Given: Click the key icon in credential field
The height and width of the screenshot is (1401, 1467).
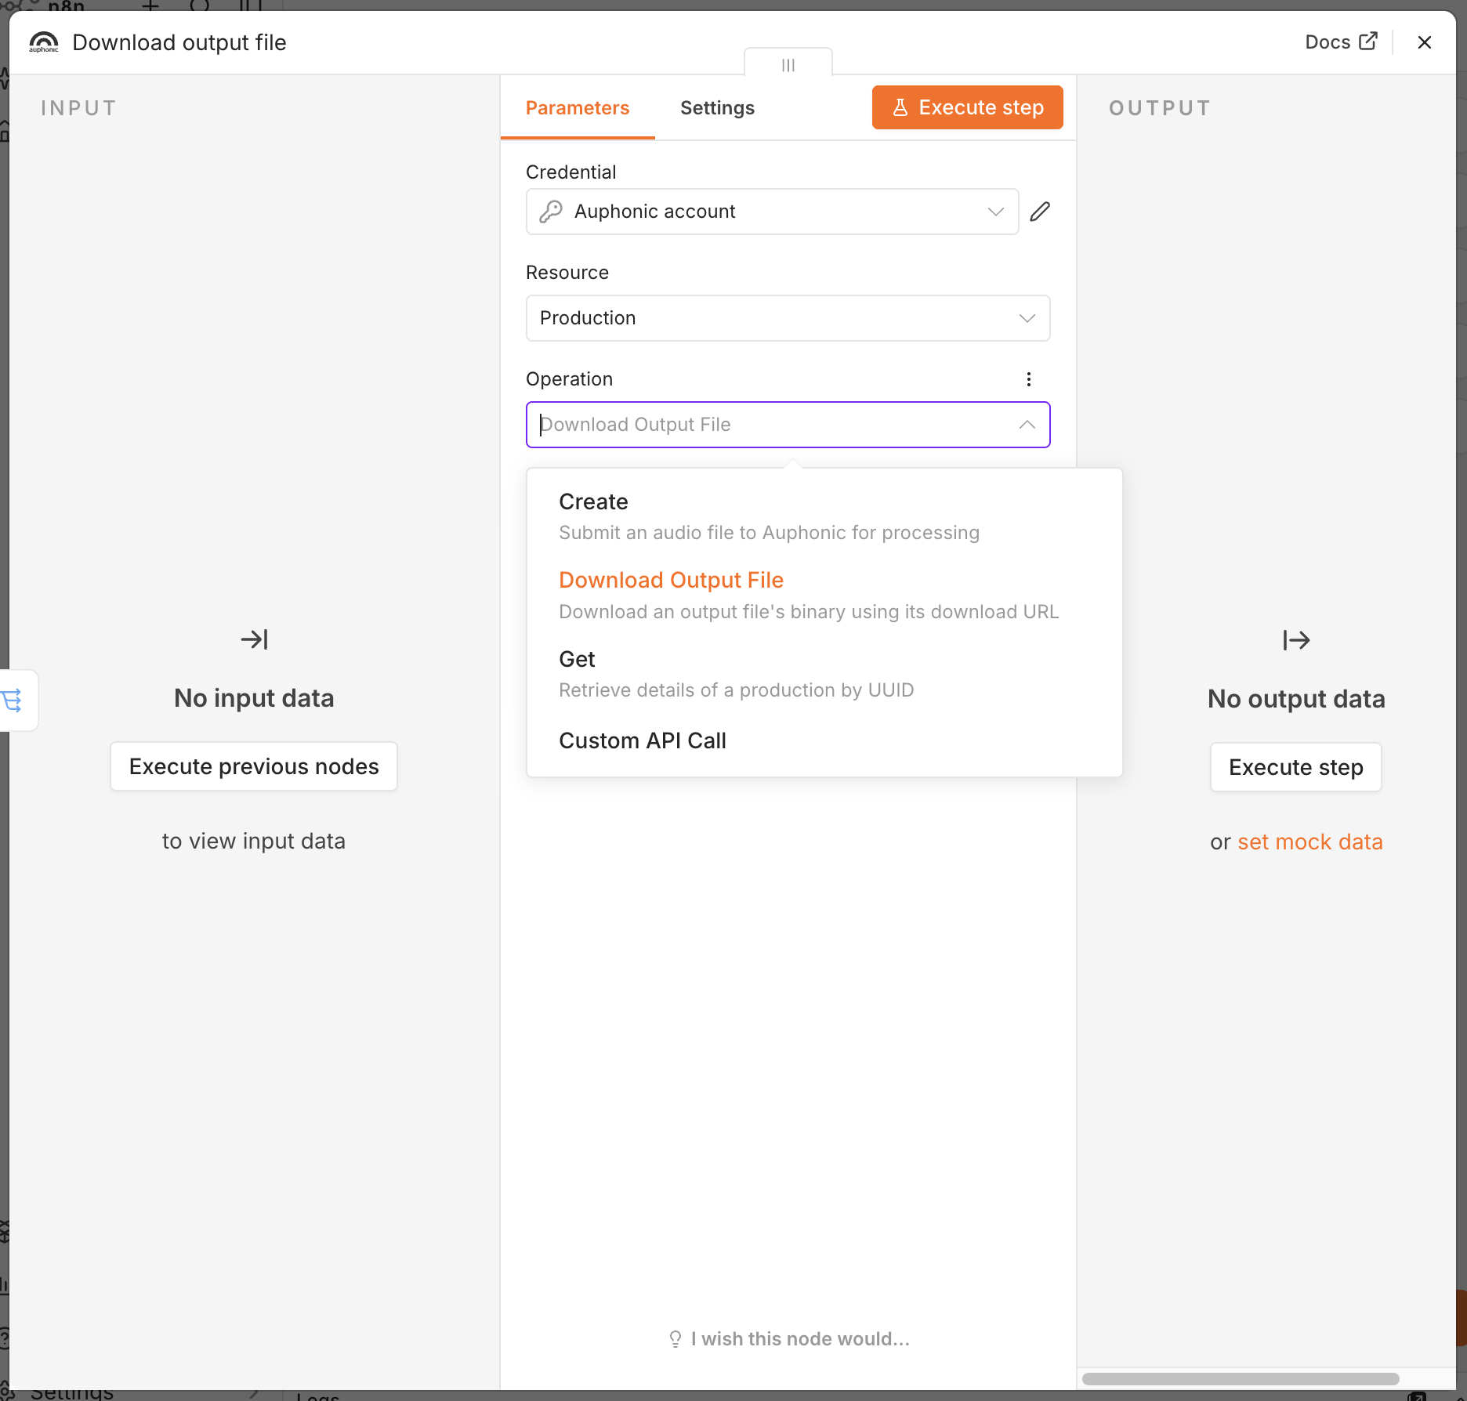Looking at the screenshot, I should (x=551, y=212).
